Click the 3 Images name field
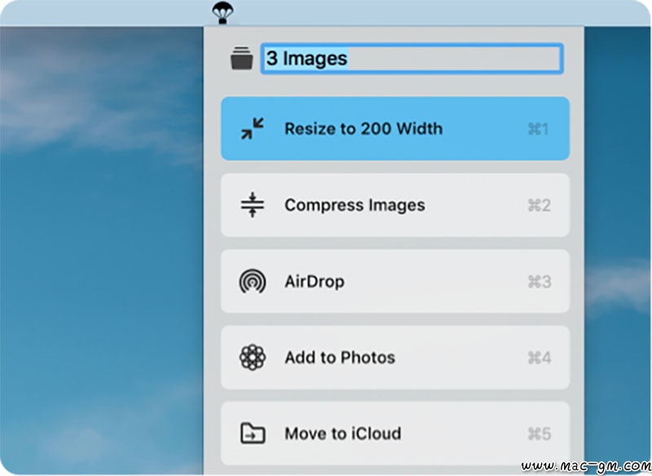Viewport: 652px width, 476px height. click(412, 59)
